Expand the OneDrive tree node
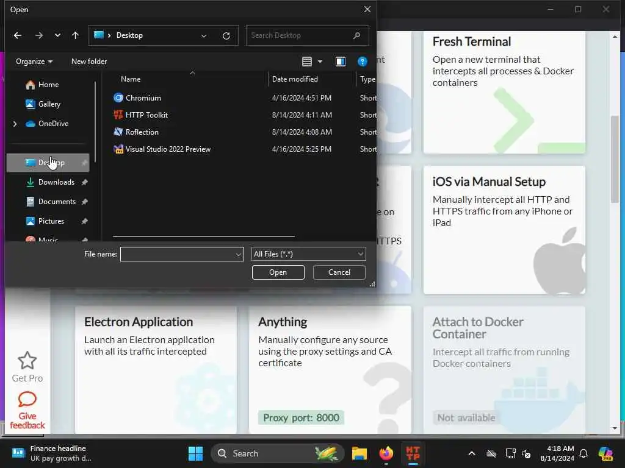 click(15, 124)
